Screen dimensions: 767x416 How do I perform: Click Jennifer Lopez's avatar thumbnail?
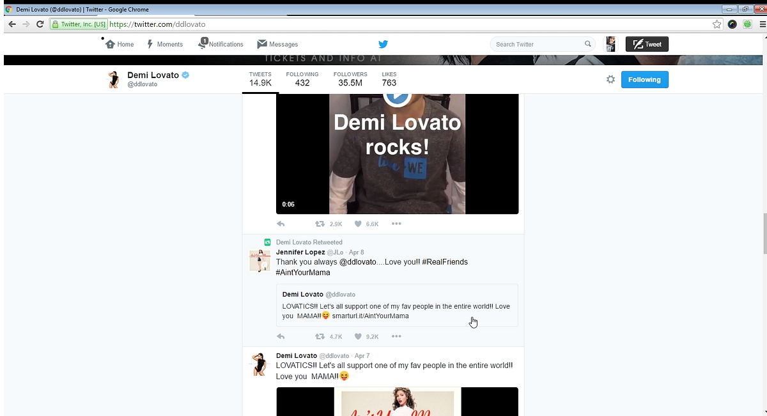point(260,261)
